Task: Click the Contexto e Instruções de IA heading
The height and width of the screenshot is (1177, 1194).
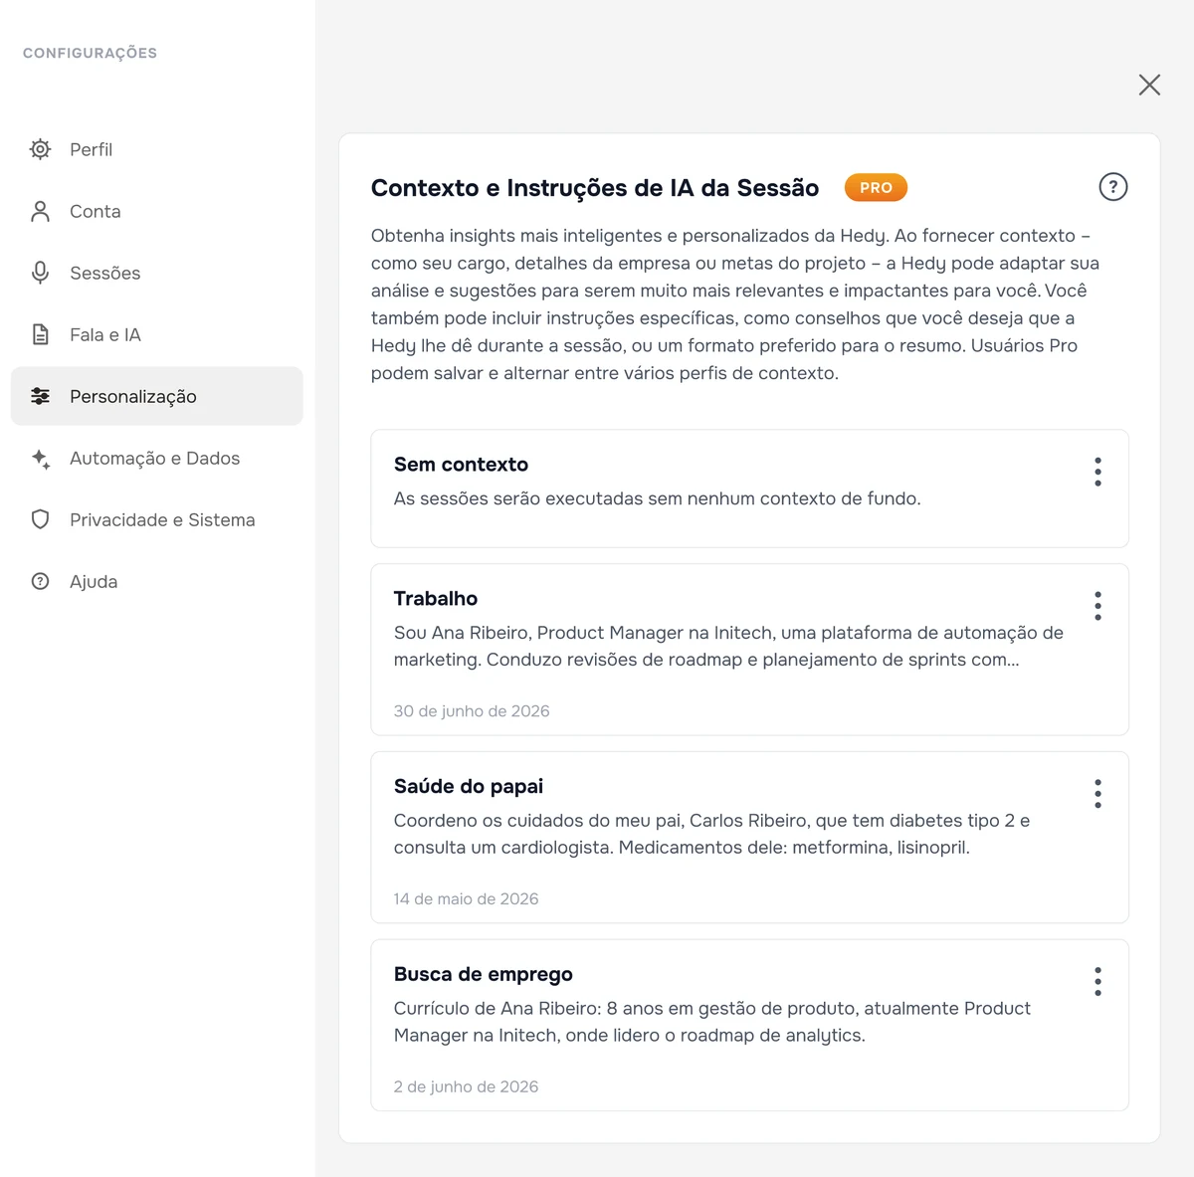Action: tap(595, 188)
